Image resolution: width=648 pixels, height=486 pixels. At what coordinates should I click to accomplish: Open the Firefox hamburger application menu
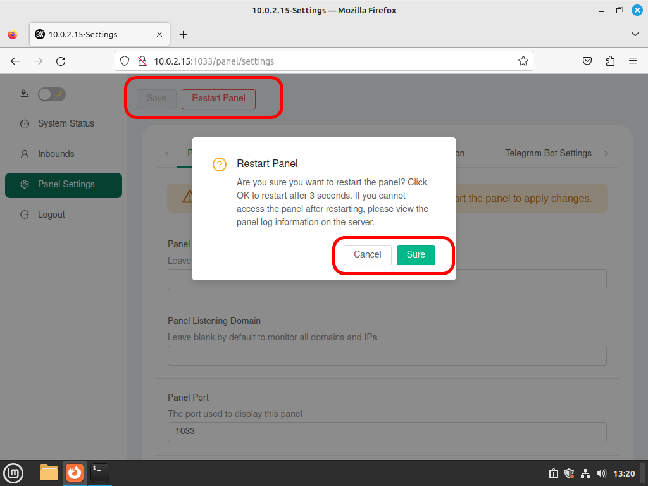(x=633, y=61)
